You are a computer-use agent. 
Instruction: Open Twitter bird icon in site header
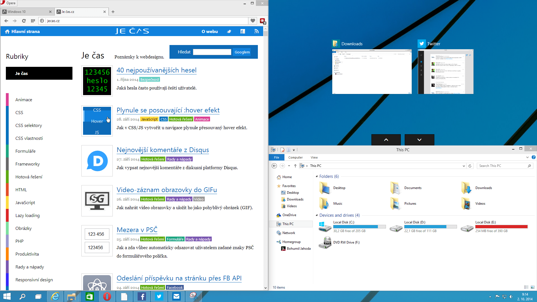(x=229, y=31)
